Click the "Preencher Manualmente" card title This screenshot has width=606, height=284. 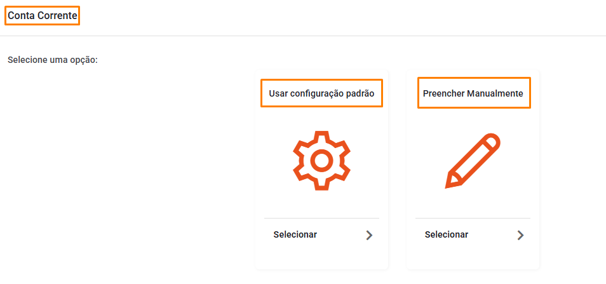click(x=473, y=93)
